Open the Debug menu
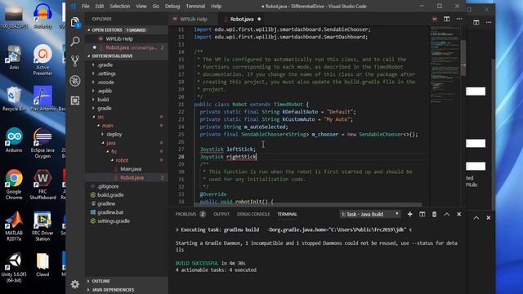This screenshot has width=523, height=294. (172, 6)
